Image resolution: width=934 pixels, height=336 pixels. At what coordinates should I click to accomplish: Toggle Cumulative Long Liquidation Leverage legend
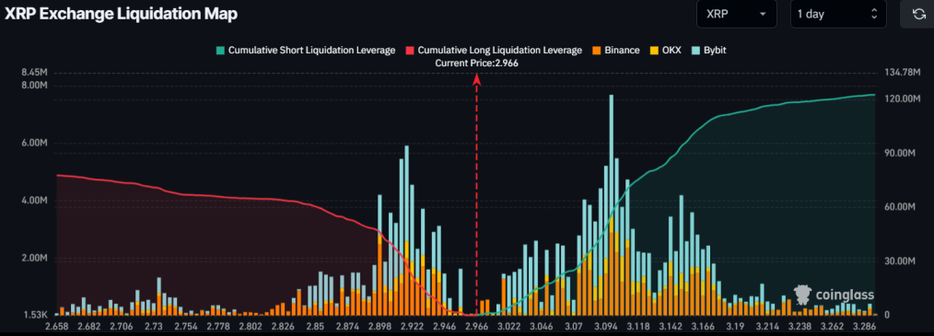494,51
